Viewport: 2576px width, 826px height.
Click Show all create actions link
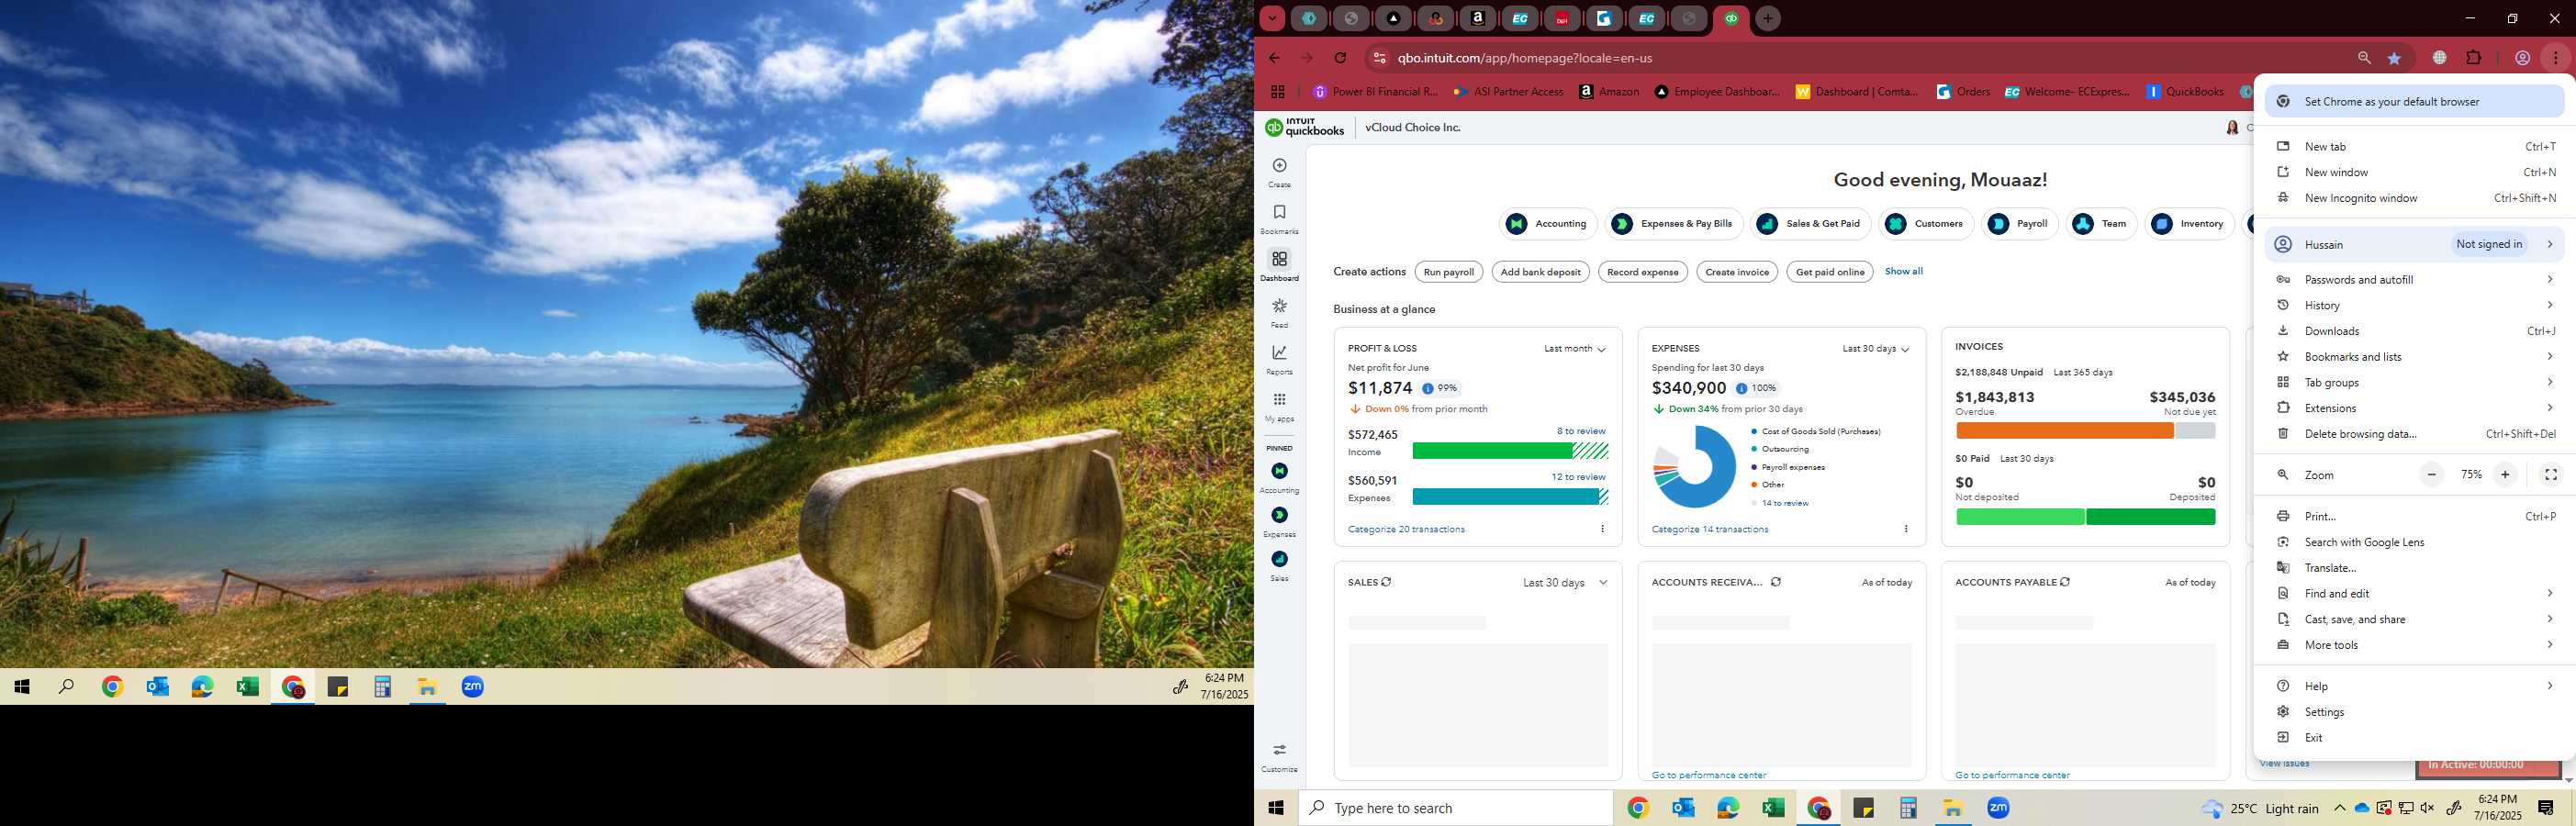pos(1903,271)
